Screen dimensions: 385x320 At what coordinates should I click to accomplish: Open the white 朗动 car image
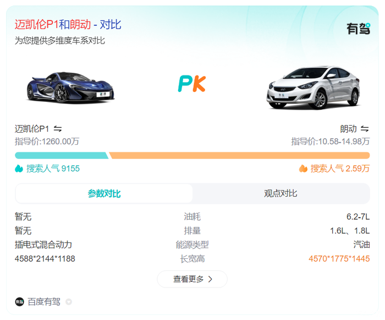click(313, 88)
